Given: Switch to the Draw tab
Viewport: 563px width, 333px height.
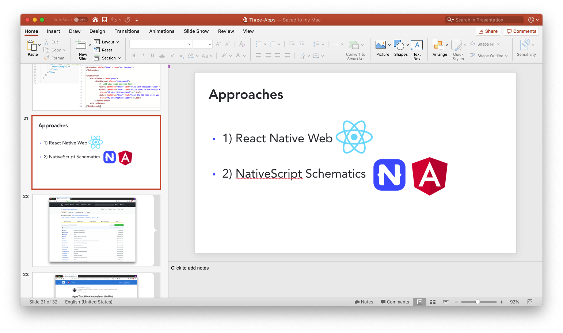Looking at the screenshot, I should pyautogui.click(x=75, y=31).
